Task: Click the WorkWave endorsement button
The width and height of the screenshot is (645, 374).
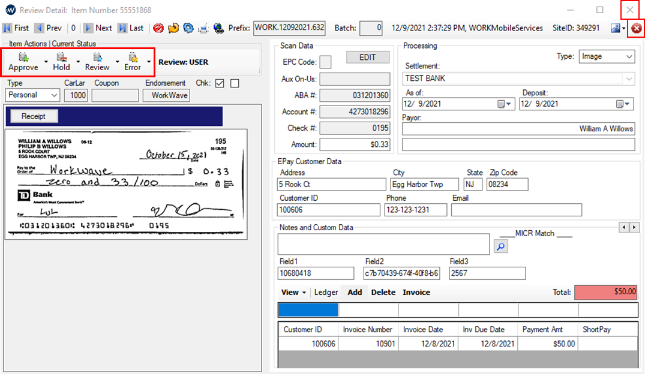Action: (166, 95)
